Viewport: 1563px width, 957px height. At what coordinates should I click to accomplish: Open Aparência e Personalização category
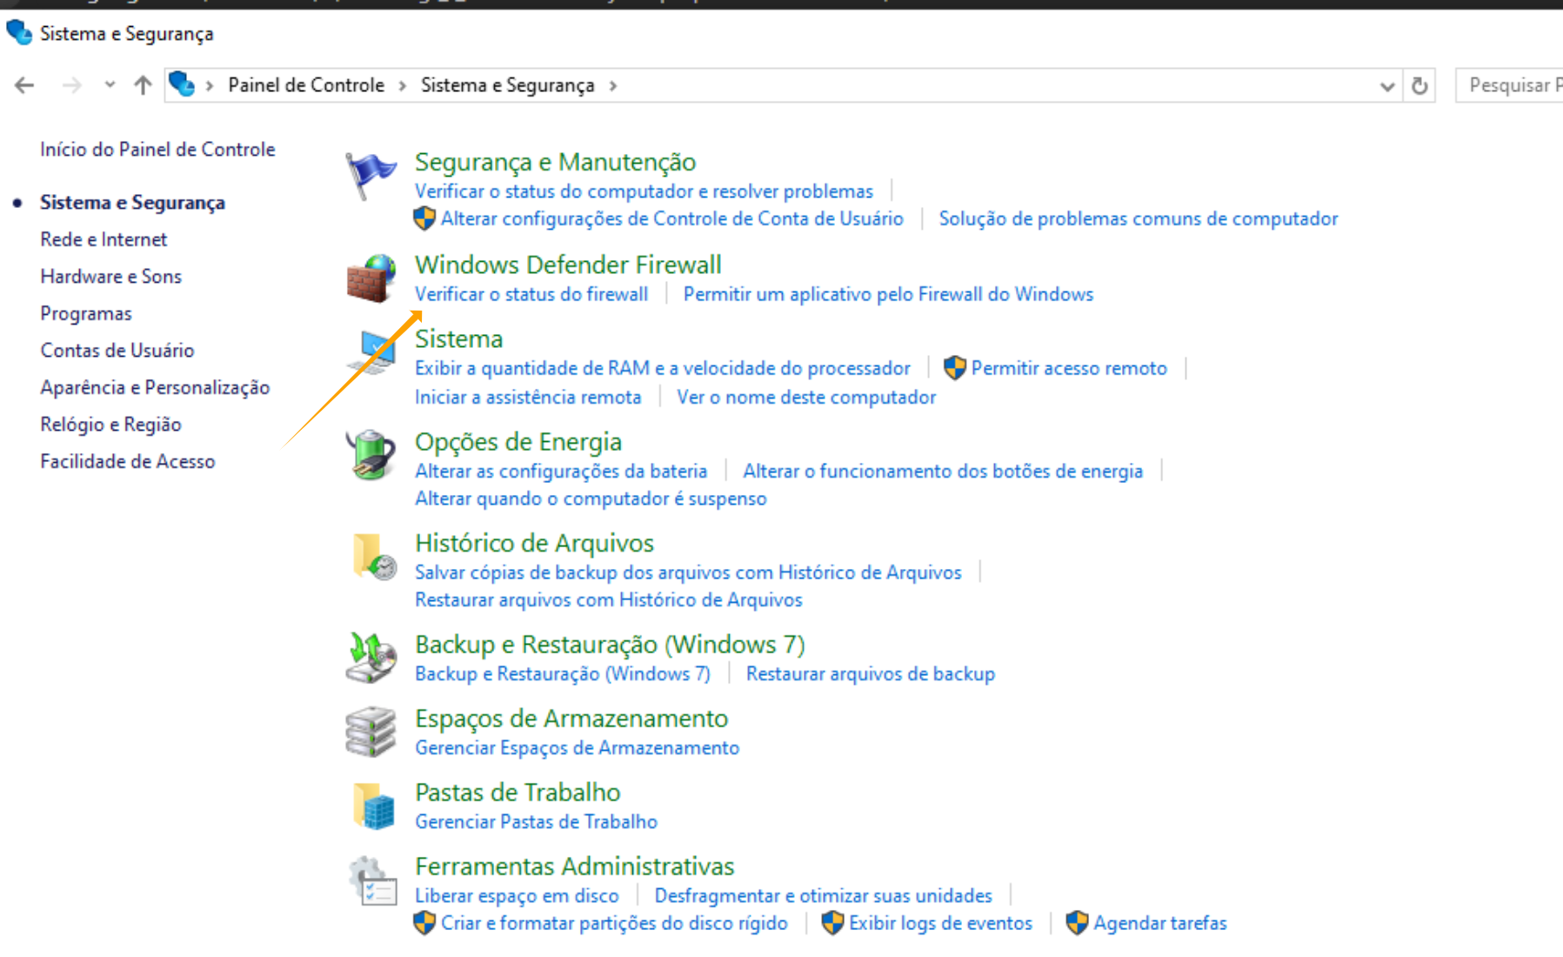155,388
